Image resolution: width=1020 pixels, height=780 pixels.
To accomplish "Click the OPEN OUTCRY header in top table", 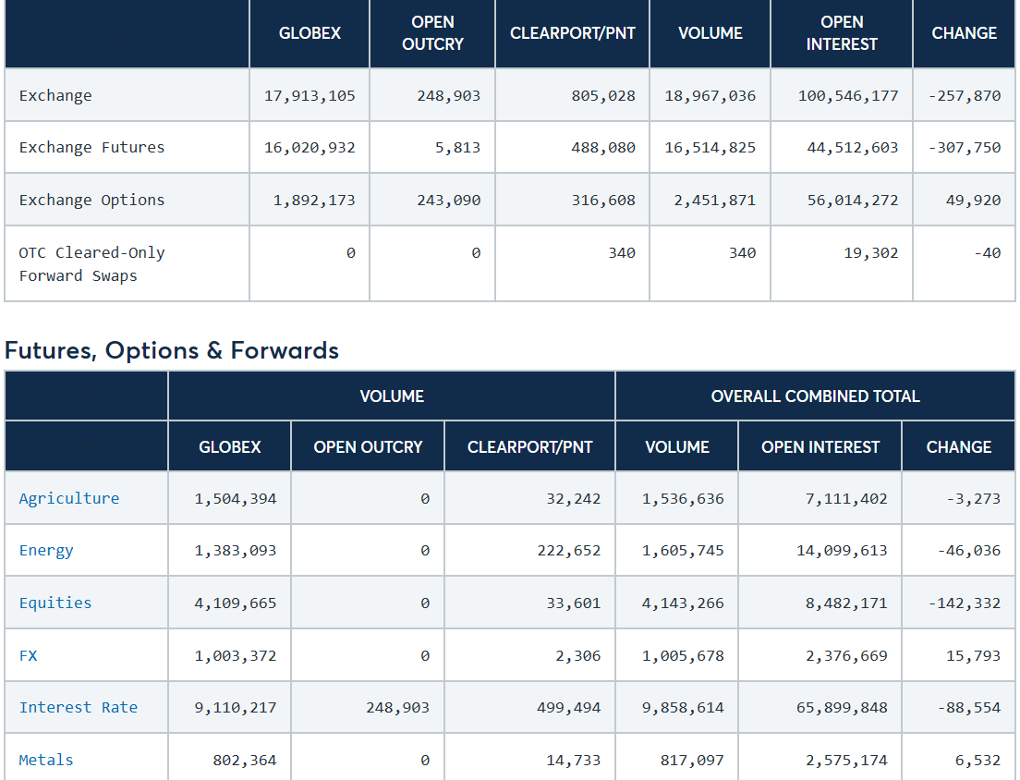I will pos(432,33).
